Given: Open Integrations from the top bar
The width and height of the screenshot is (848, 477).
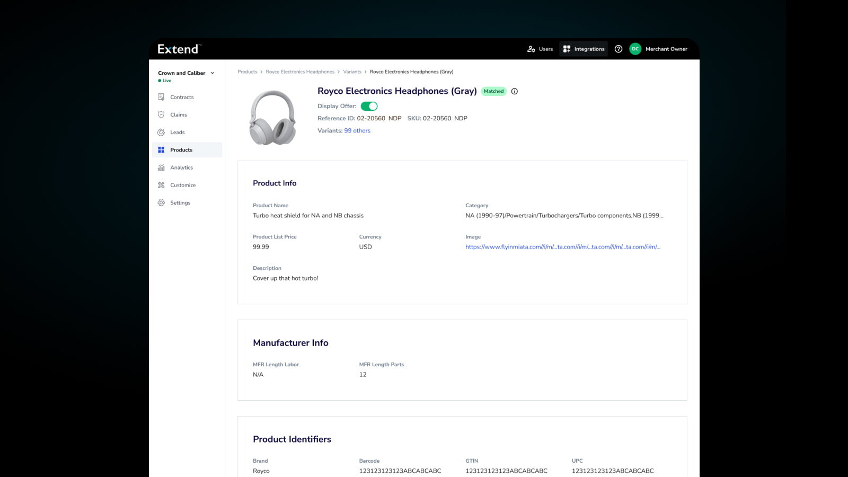Looking at the screenshot, I should click(584, 49).
